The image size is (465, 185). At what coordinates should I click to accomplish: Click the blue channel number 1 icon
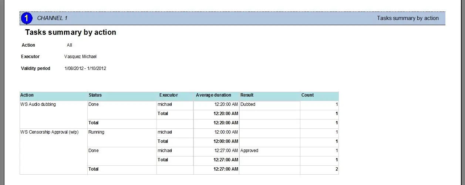coord(27,18)
